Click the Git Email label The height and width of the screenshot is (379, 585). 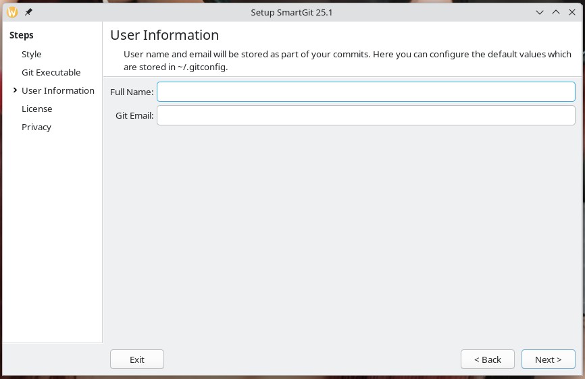click(x=134, y=115)
